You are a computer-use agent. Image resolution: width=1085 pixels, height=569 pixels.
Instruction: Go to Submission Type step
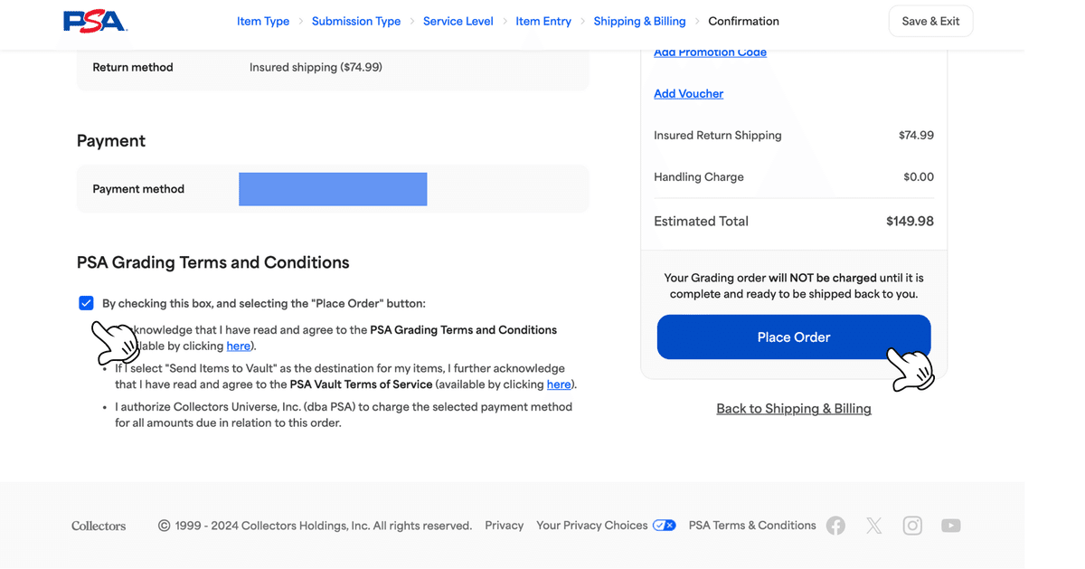click(356, 21)
